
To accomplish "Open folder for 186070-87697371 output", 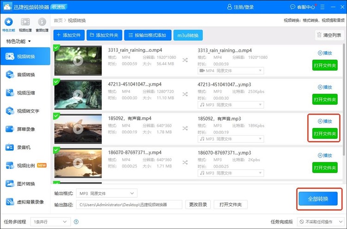I will coord(325,168).
